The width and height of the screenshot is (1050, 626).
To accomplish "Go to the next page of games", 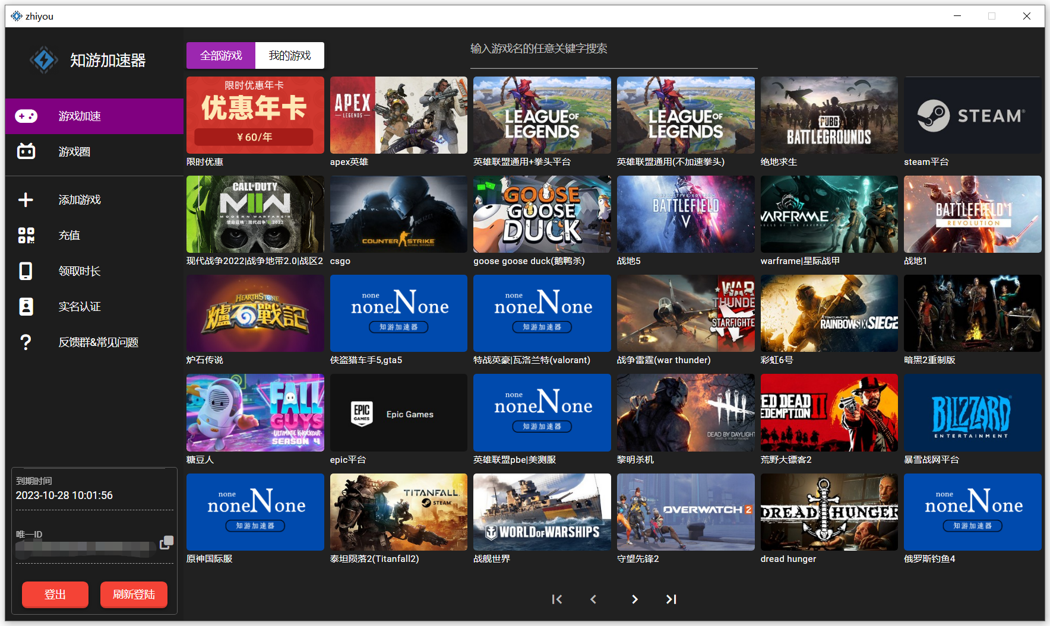I will point(634,599).
